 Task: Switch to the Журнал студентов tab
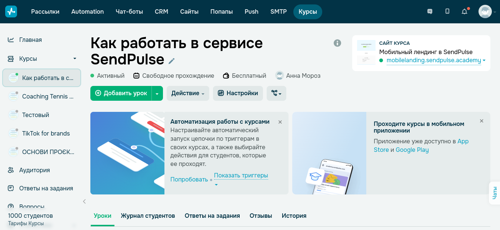(148, 216)
